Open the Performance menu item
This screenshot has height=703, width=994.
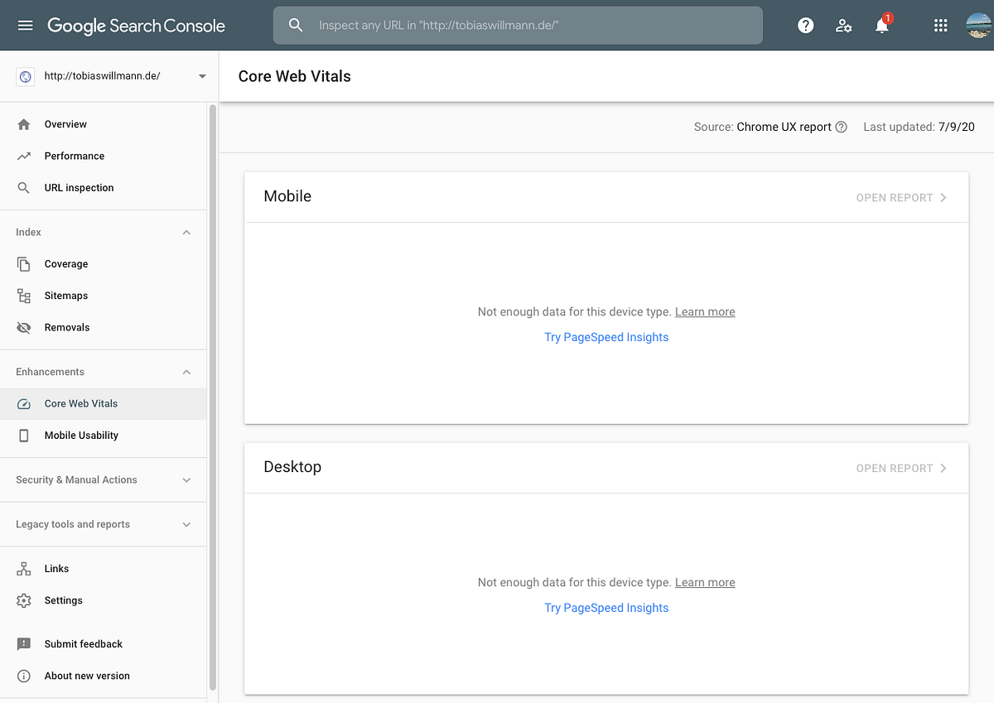coord(104,156)
